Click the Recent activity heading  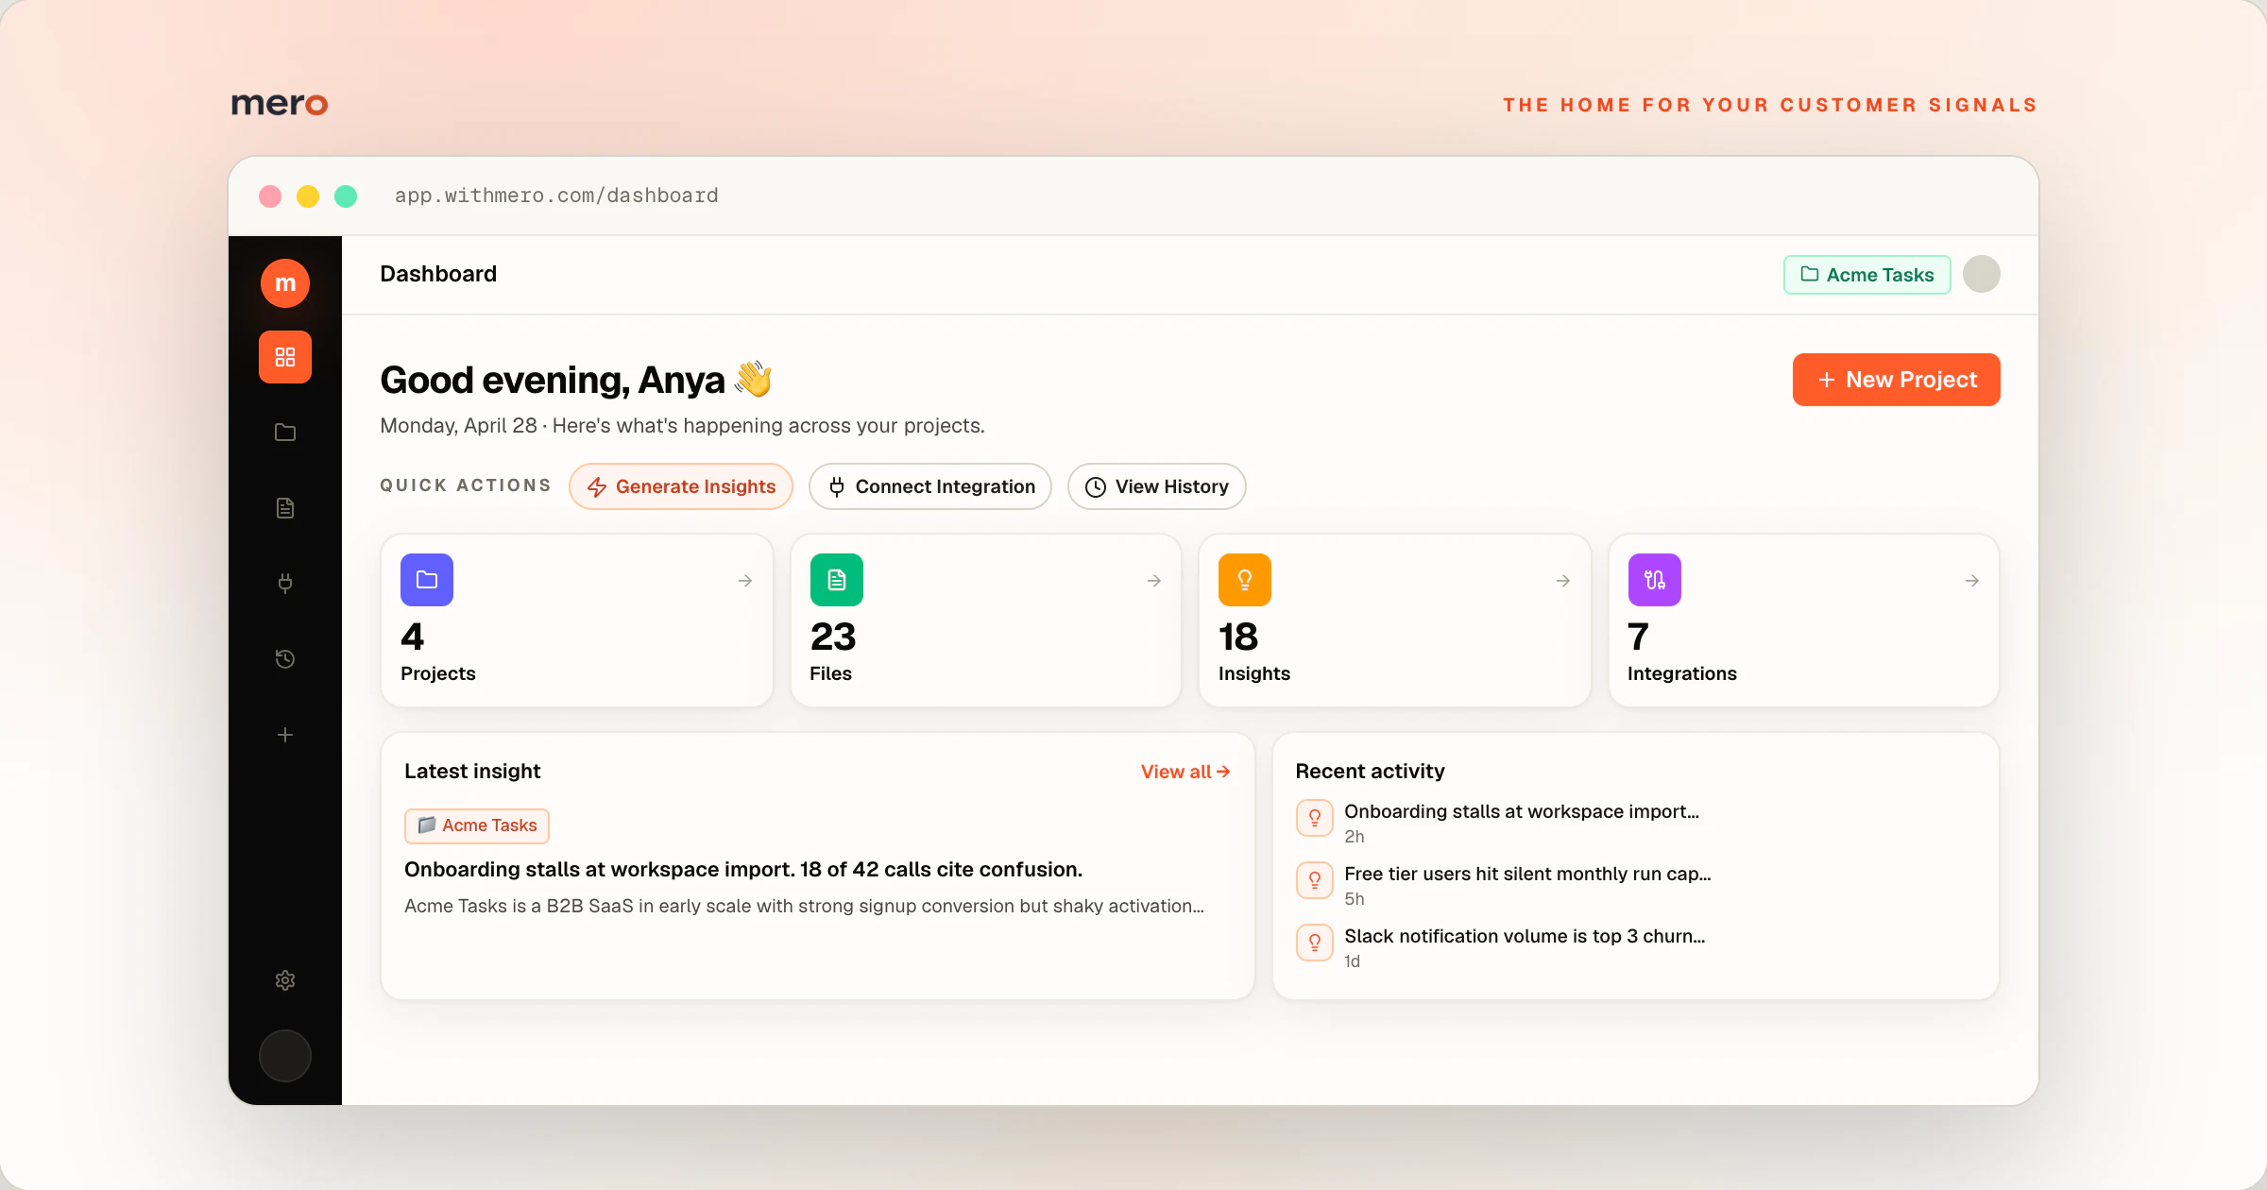1370,771
